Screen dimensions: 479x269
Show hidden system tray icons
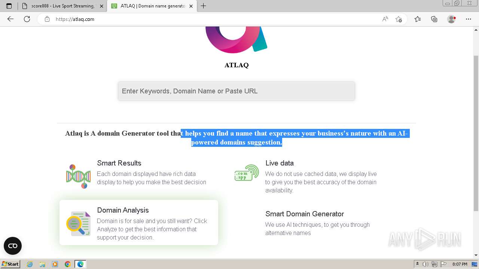tap(417, 264)
